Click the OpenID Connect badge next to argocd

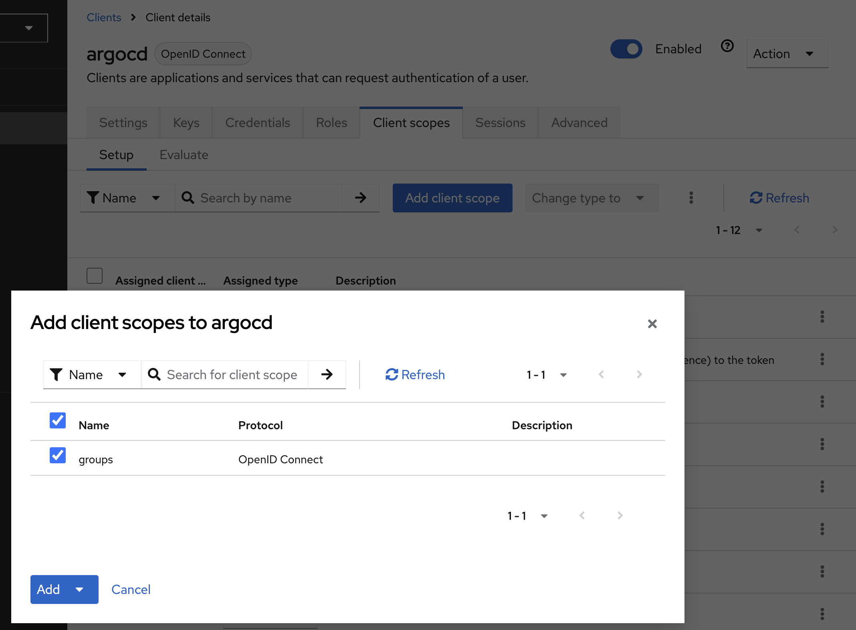pyautogui.click(x=203, y=54)
